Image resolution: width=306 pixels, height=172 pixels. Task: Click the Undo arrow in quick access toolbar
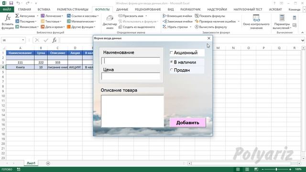(x=18, y=3)
